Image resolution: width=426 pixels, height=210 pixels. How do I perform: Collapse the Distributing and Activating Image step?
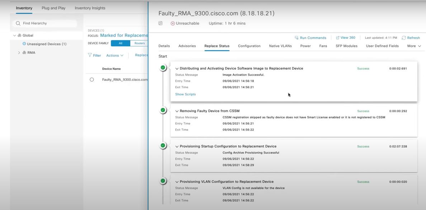pos(177,68)
